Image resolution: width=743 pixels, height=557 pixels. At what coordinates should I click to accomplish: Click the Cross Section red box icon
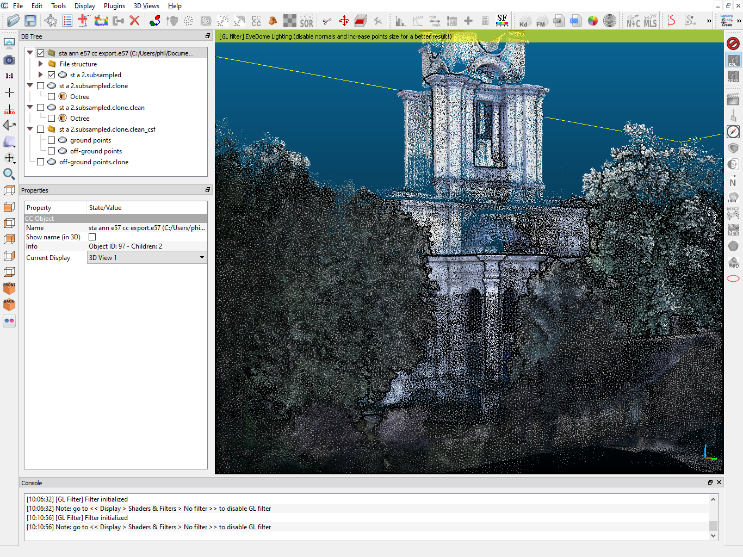(x=360, y=21)
